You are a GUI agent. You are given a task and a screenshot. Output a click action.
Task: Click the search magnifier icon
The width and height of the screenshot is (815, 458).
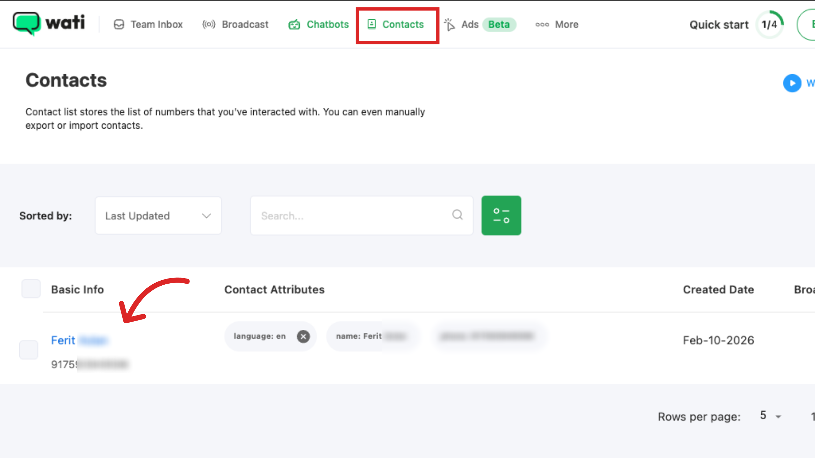pos(457,215)
